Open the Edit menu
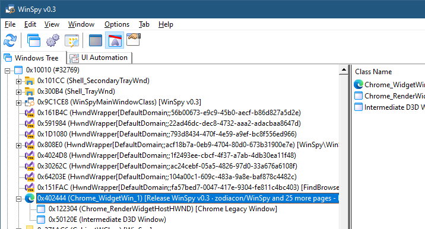 pos(30,24)
